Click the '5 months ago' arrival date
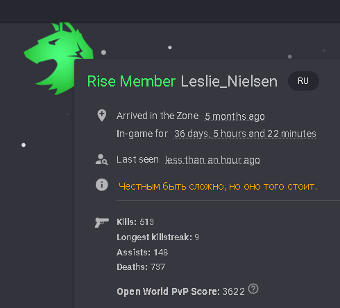The image size is (340, 308). click(x=235, y=116)
